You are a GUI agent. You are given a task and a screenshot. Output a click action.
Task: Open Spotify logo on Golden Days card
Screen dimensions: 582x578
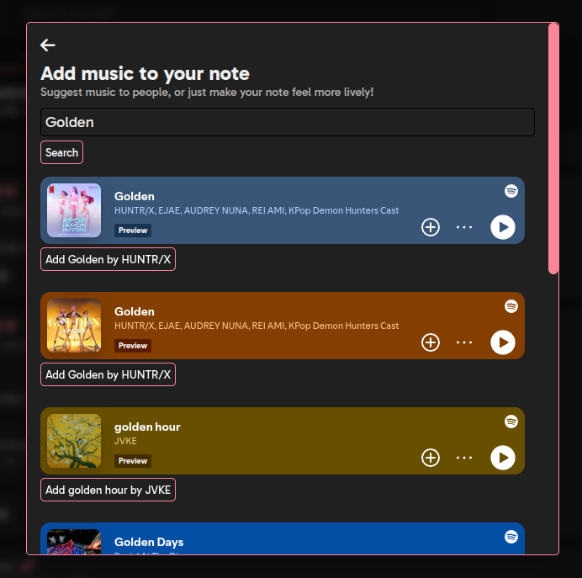pos(511,537)
